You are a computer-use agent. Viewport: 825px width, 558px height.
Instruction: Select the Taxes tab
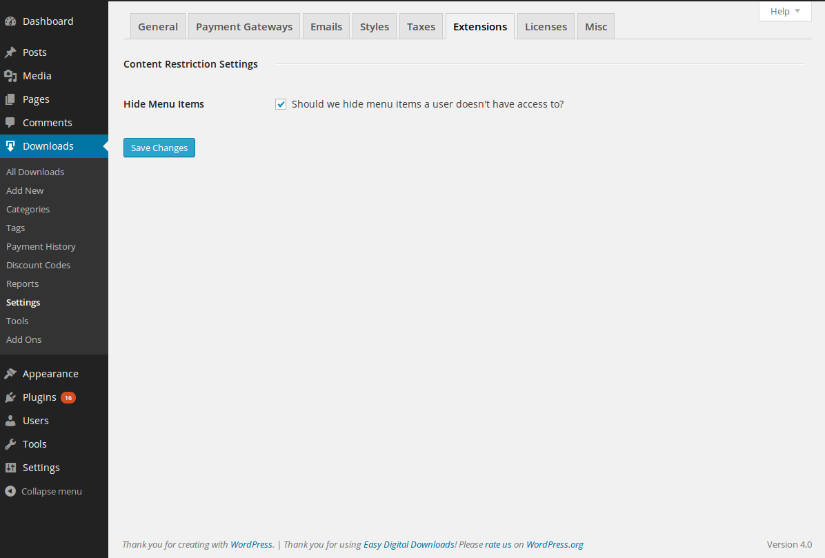pyautogui.click(x=421, y=27)
